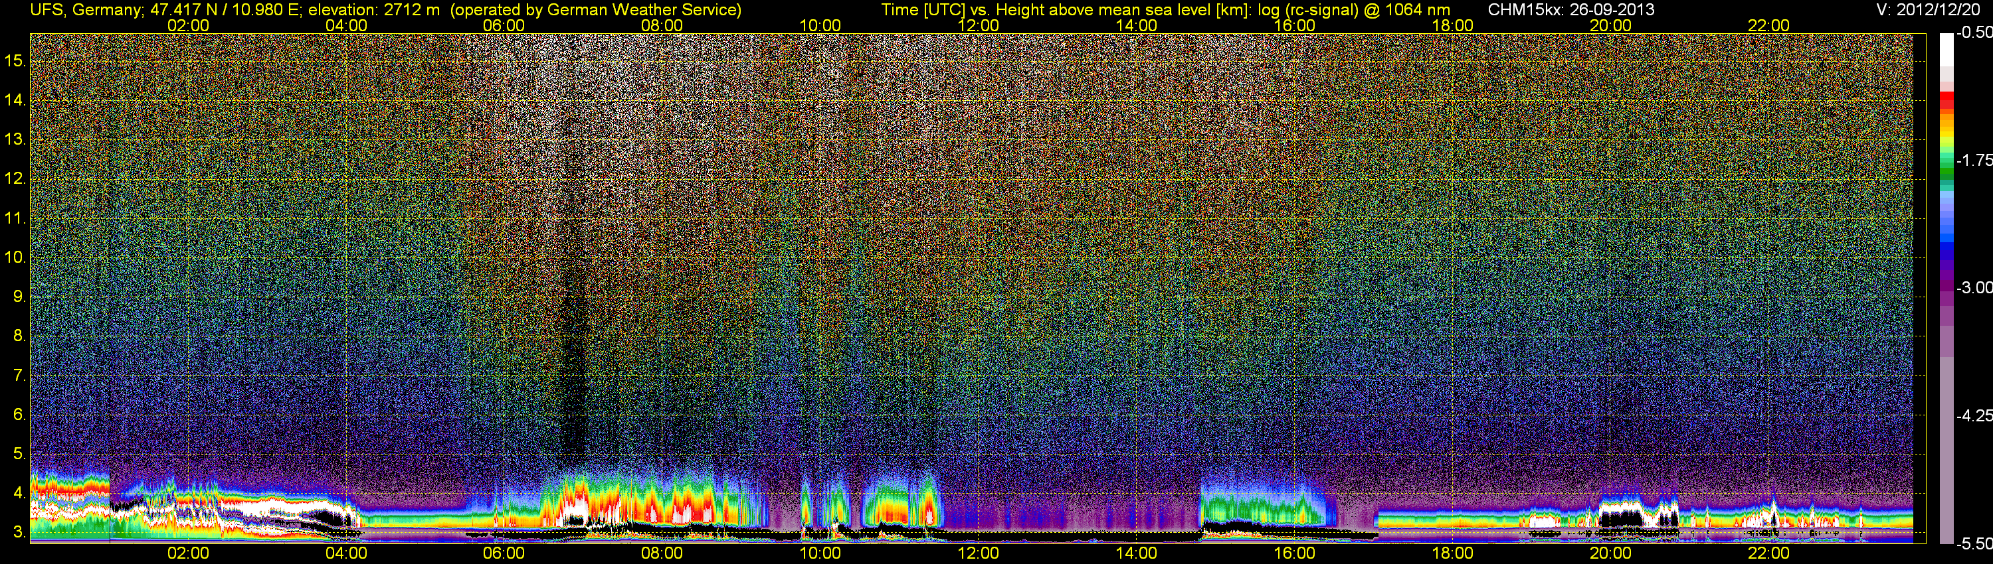Click the color scale value "-5.50"
This screenshot has width=1993, height=564.
point(1974,544)
